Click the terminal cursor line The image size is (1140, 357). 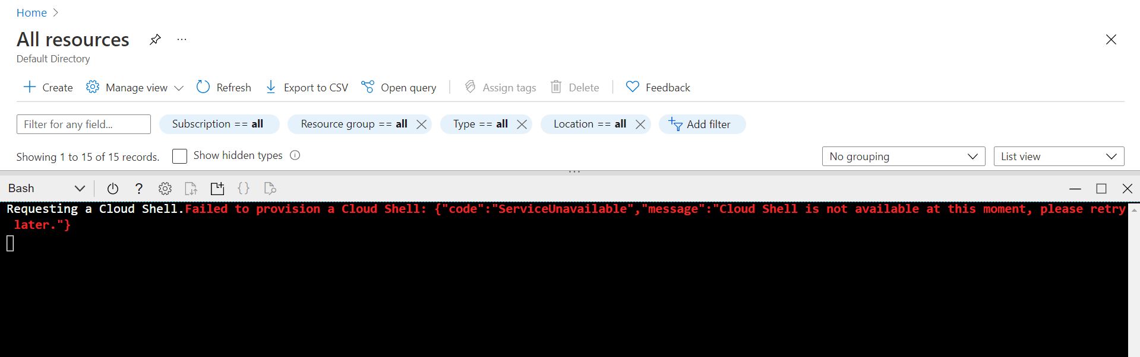click(10, 243)
